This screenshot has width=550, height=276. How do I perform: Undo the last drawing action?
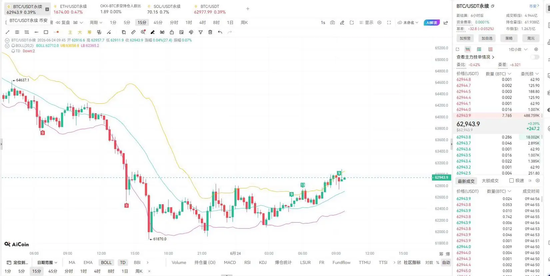coord(220,32)
